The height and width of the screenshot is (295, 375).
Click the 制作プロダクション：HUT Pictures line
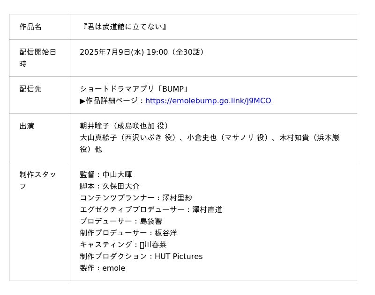[x=141, y=256]
